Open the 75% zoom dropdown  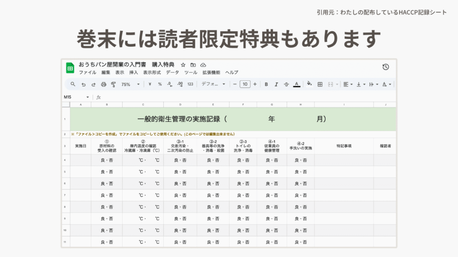130,84
